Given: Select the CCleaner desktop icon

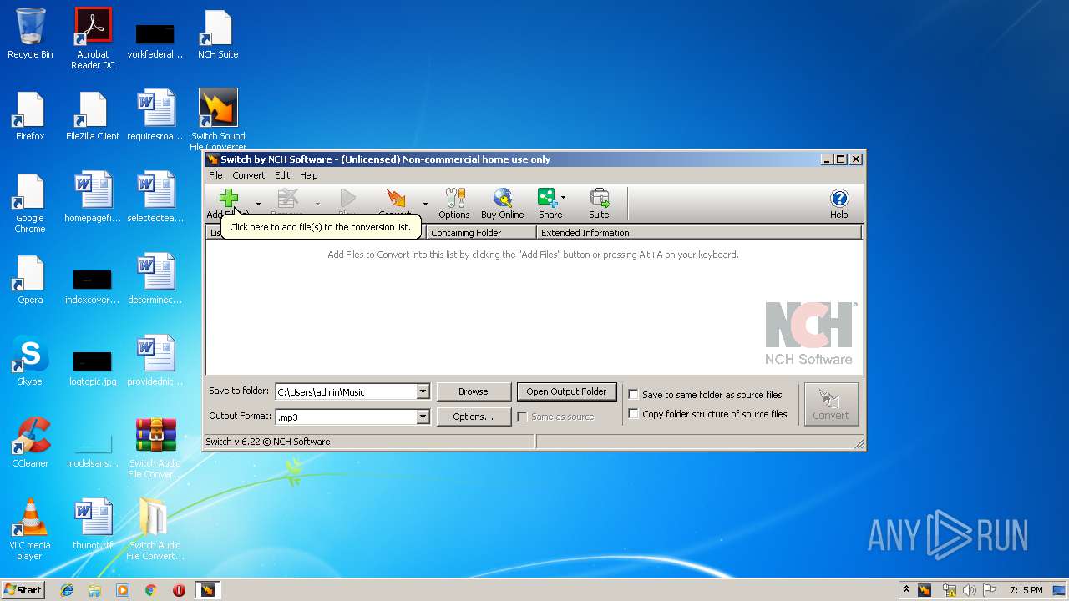Looking at the screenshot, I should pyautogui.click(x=30, y=442).
